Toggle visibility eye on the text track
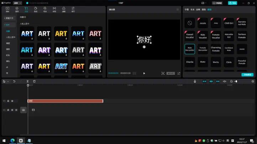 click(x=12, y=101)
